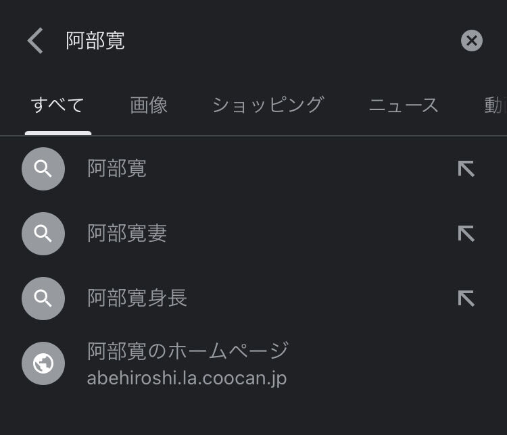507x435 pixels.
Task: Focus the search input containing 阿部寛
Action: [257, 41]
